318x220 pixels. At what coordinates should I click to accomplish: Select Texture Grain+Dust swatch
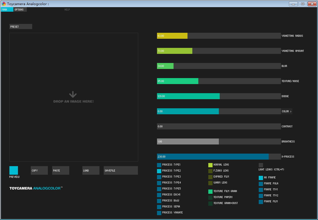[x=211, y=203]
